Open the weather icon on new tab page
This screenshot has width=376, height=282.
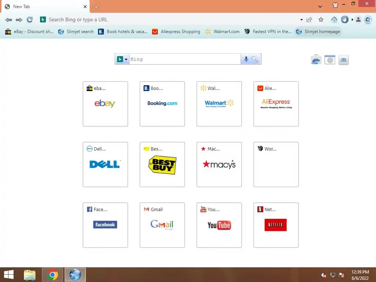[x=316, y=60]
